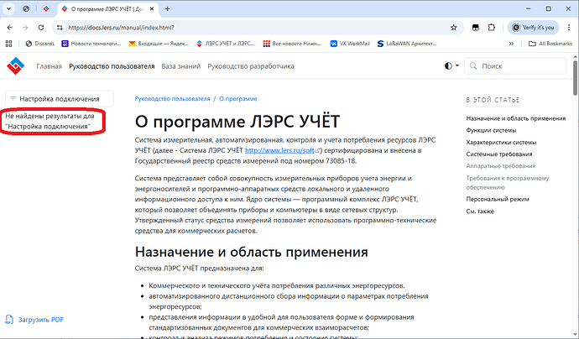Open the Новости технологи... bookmark
Viewport: 579px width, 339px height.
tap(91, 44)
